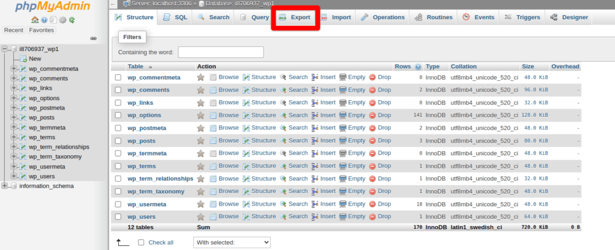Image resolution: width=615 pixels, height=250 pixels.
Task: Tick the wp_comments row checkbox
Action: 118,90
